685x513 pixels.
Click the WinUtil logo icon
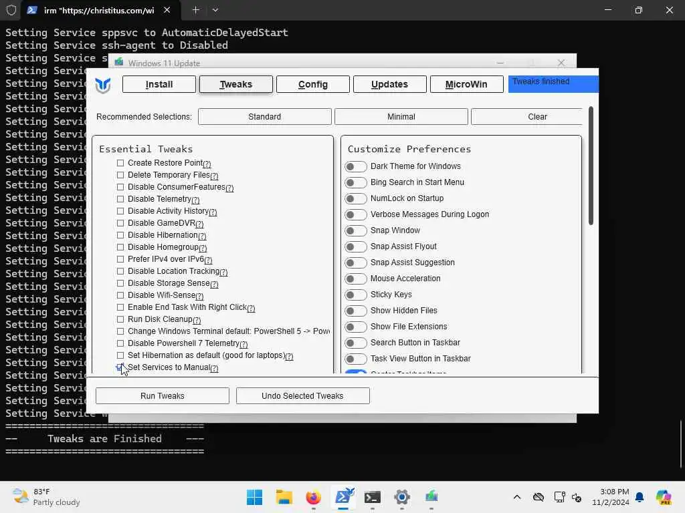point(103,85)
